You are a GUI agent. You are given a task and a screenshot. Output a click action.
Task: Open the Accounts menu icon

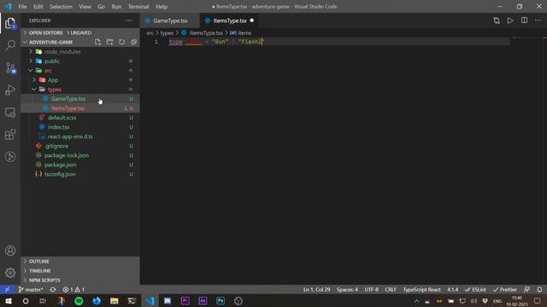[x=10, y=250]
